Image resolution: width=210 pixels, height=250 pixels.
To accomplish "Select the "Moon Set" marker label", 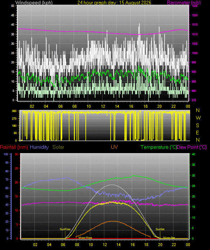I will tap(169, 237).
